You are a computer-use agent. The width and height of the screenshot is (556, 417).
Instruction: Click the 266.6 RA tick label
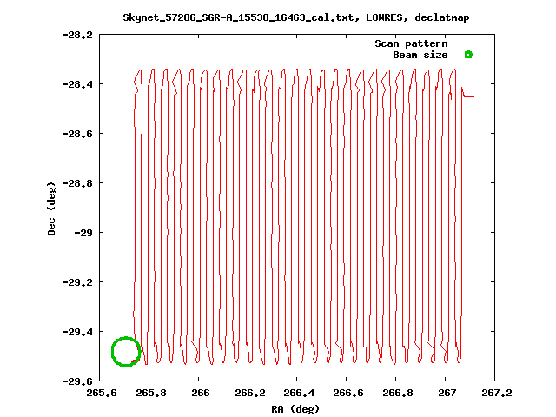(348, 393)
